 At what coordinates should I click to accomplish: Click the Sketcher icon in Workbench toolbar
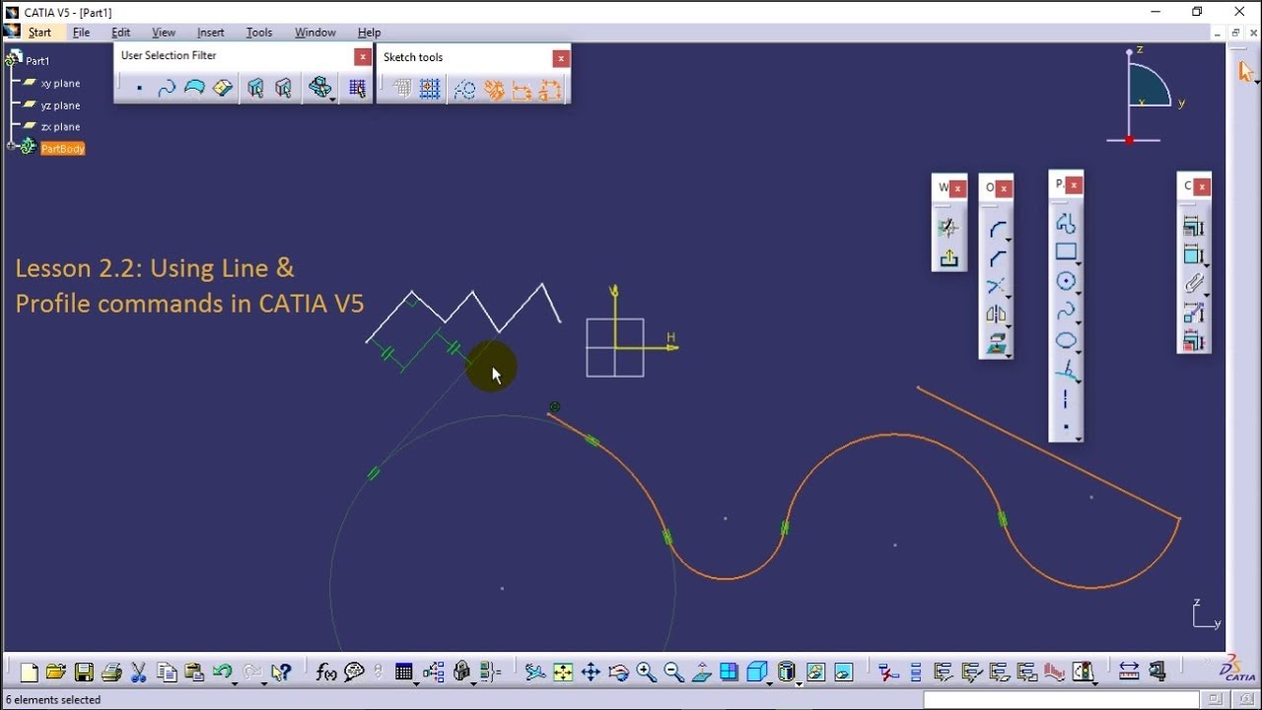pyautogui.click(x=948, y=228)
